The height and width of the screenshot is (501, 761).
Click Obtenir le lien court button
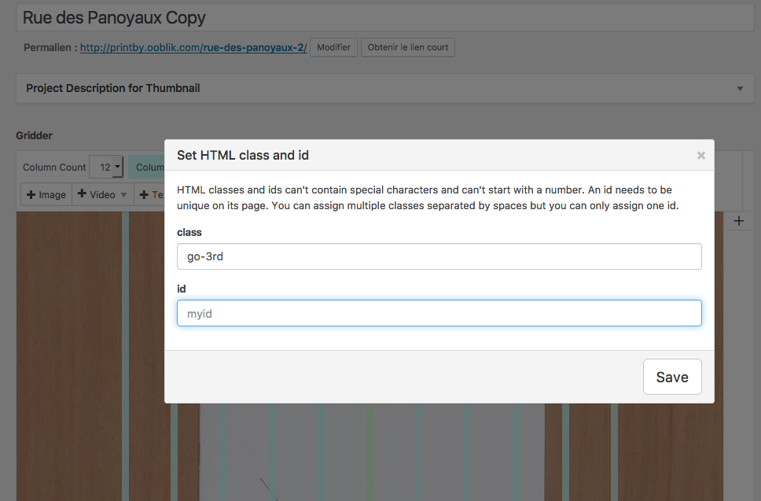click(x=407, y=47)
